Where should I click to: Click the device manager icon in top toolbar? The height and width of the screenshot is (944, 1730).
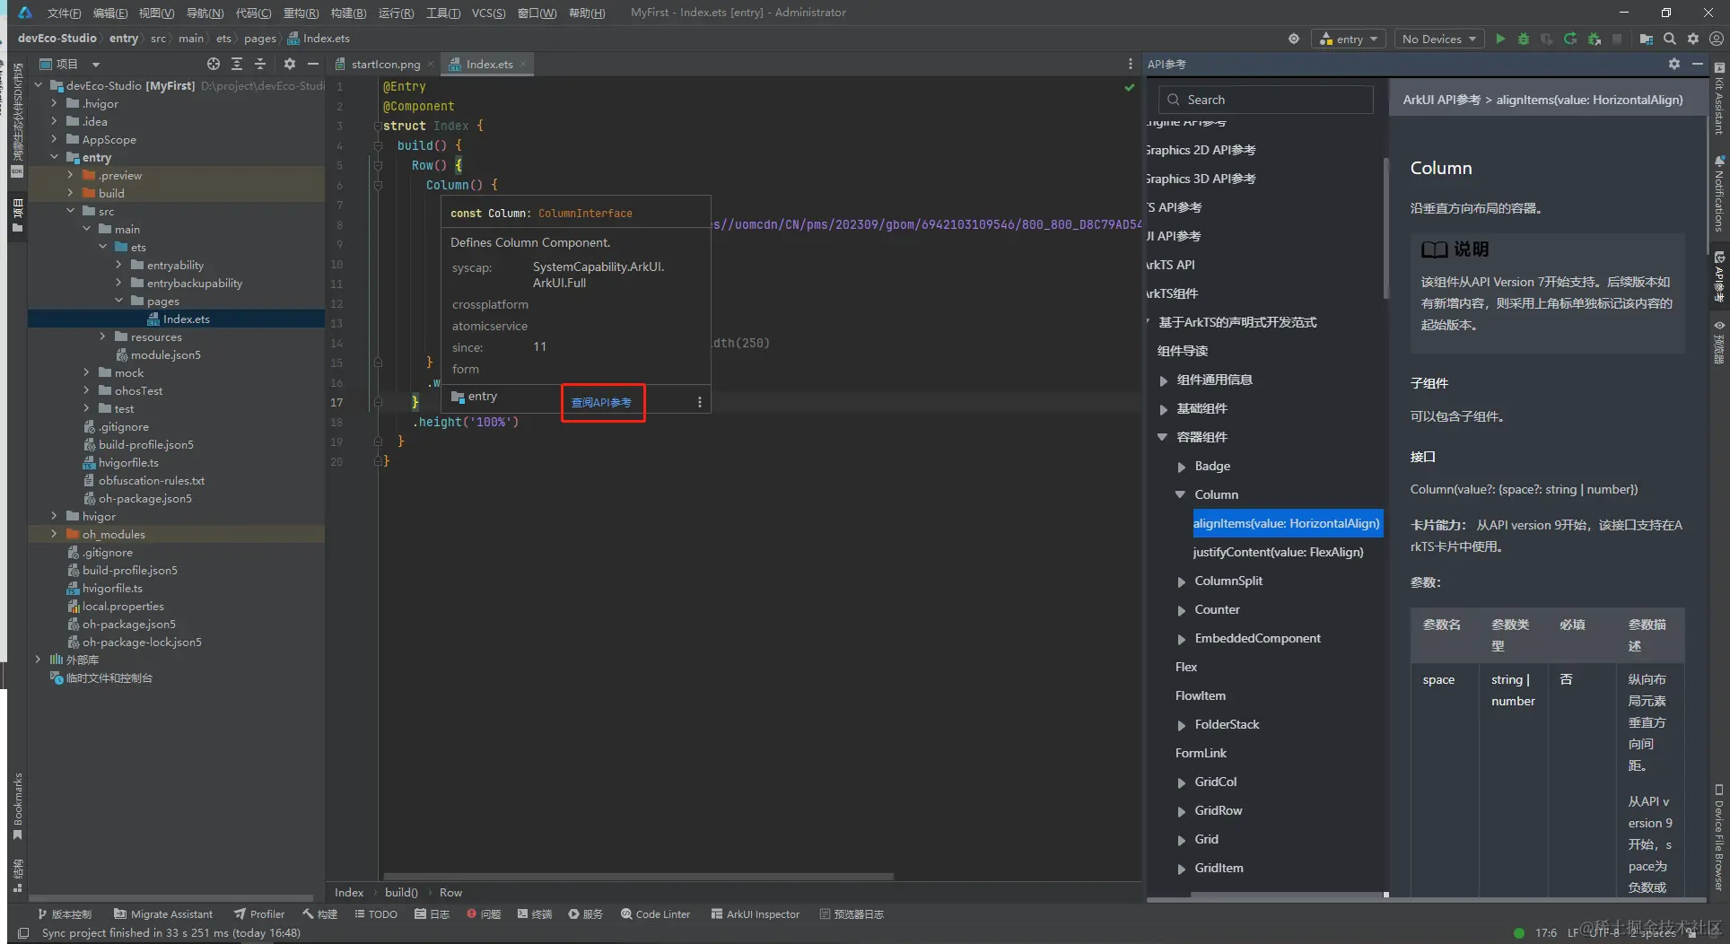1647,39
